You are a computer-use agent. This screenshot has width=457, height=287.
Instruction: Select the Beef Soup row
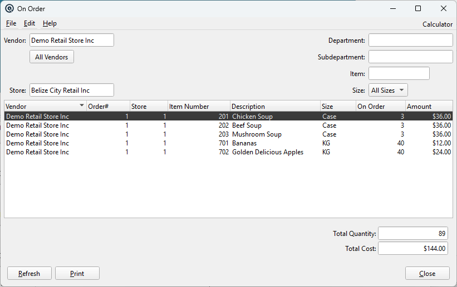coord(228,125)
